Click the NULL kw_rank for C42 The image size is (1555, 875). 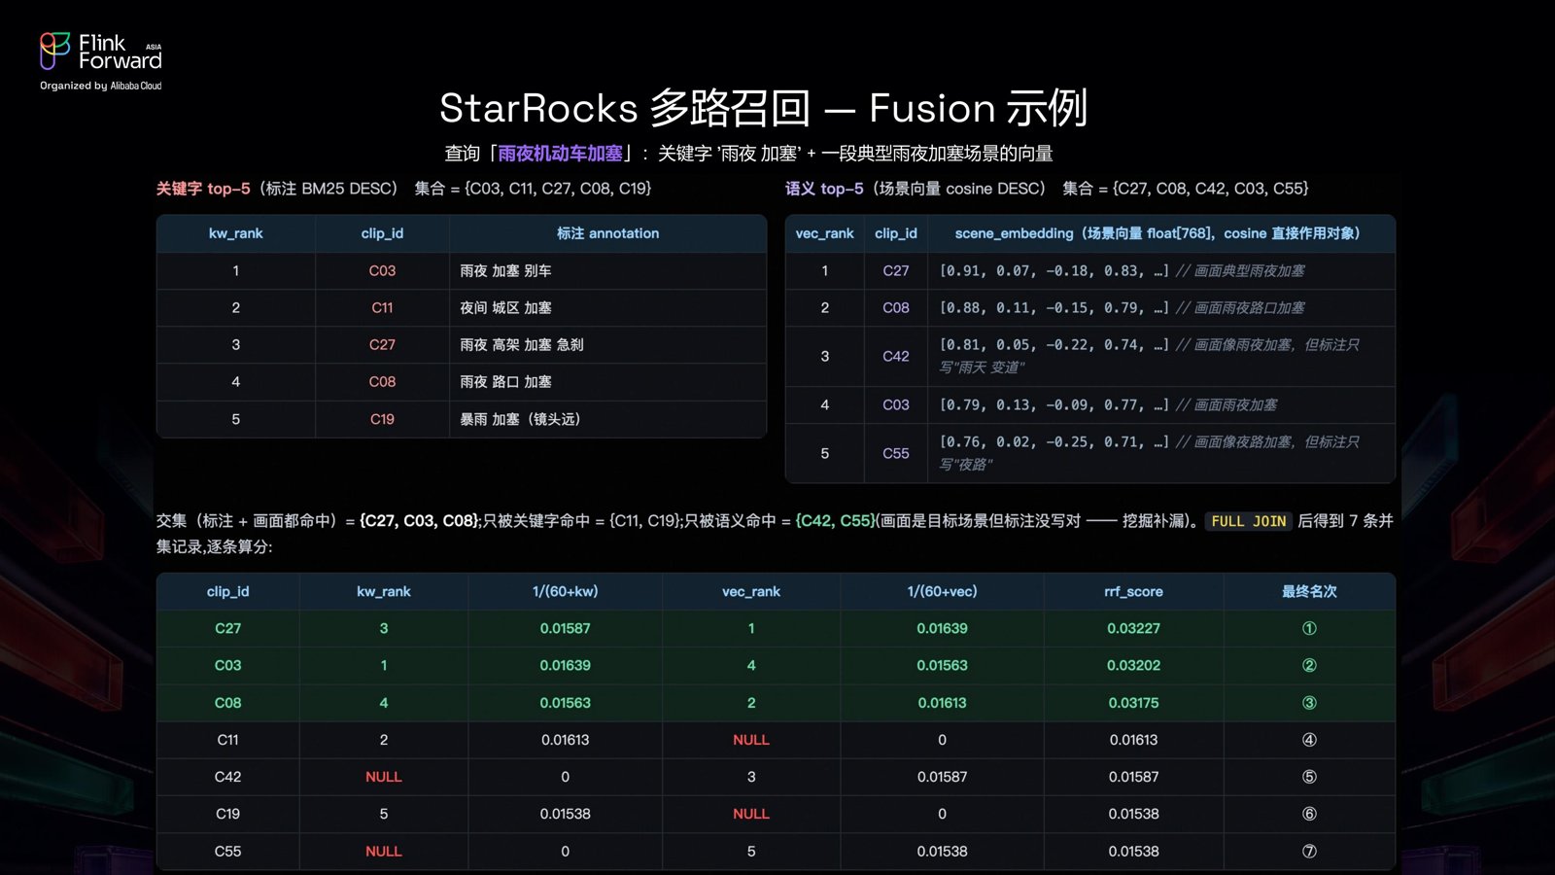pyautogui.click(x=384, y=777)
